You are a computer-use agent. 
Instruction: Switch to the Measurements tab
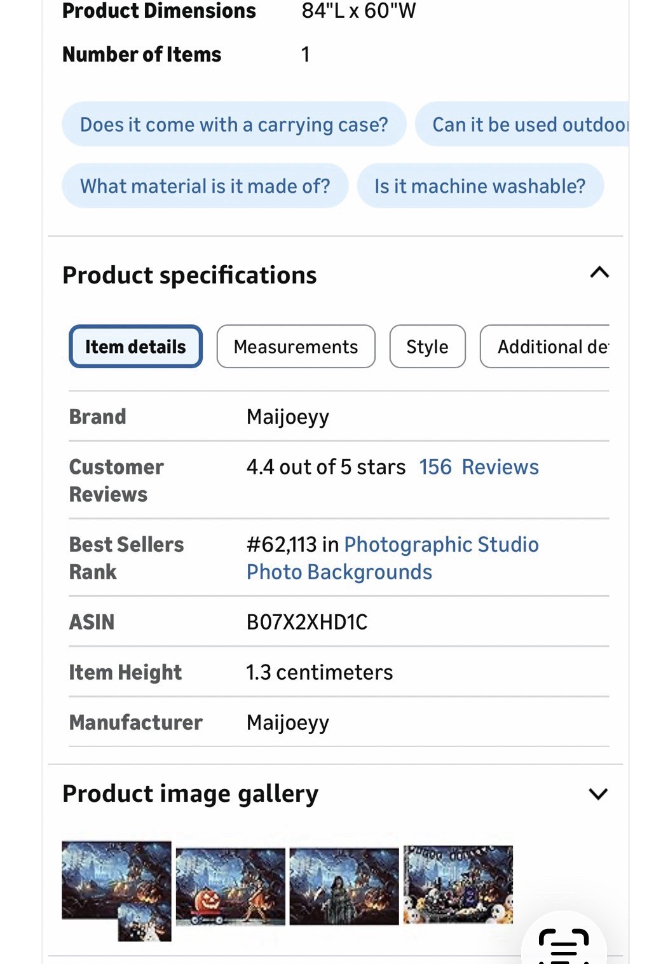point(296,347)
